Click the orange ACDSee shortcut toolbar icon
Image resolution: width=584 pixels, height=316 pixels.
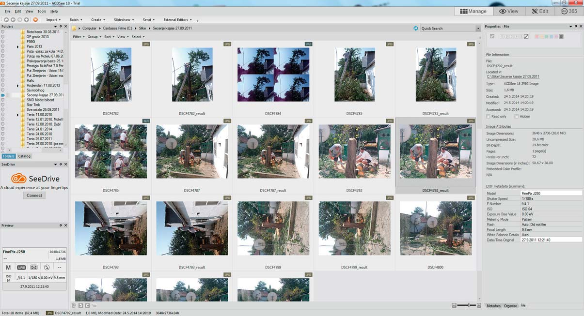35,20
